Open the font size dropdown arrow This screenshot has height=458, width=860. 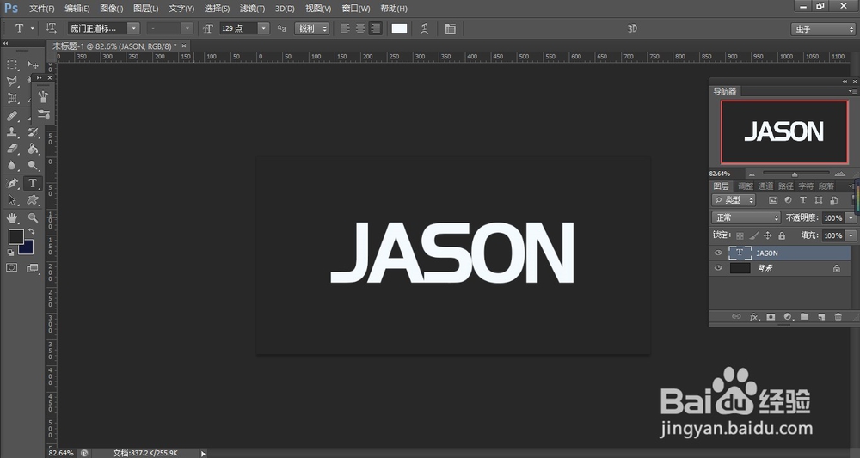click(264, 28)
